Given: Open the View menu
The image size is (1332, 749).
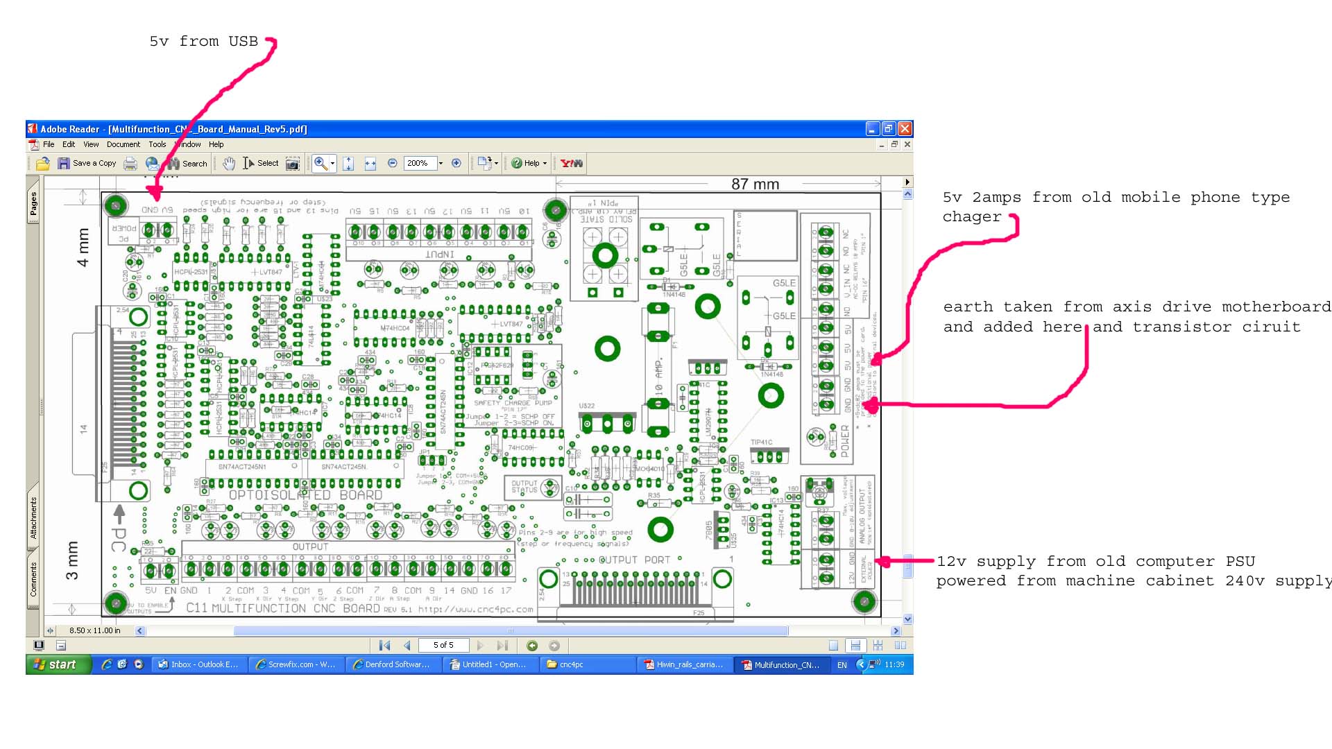Looking at the screenshot, I should coord(92,145).
